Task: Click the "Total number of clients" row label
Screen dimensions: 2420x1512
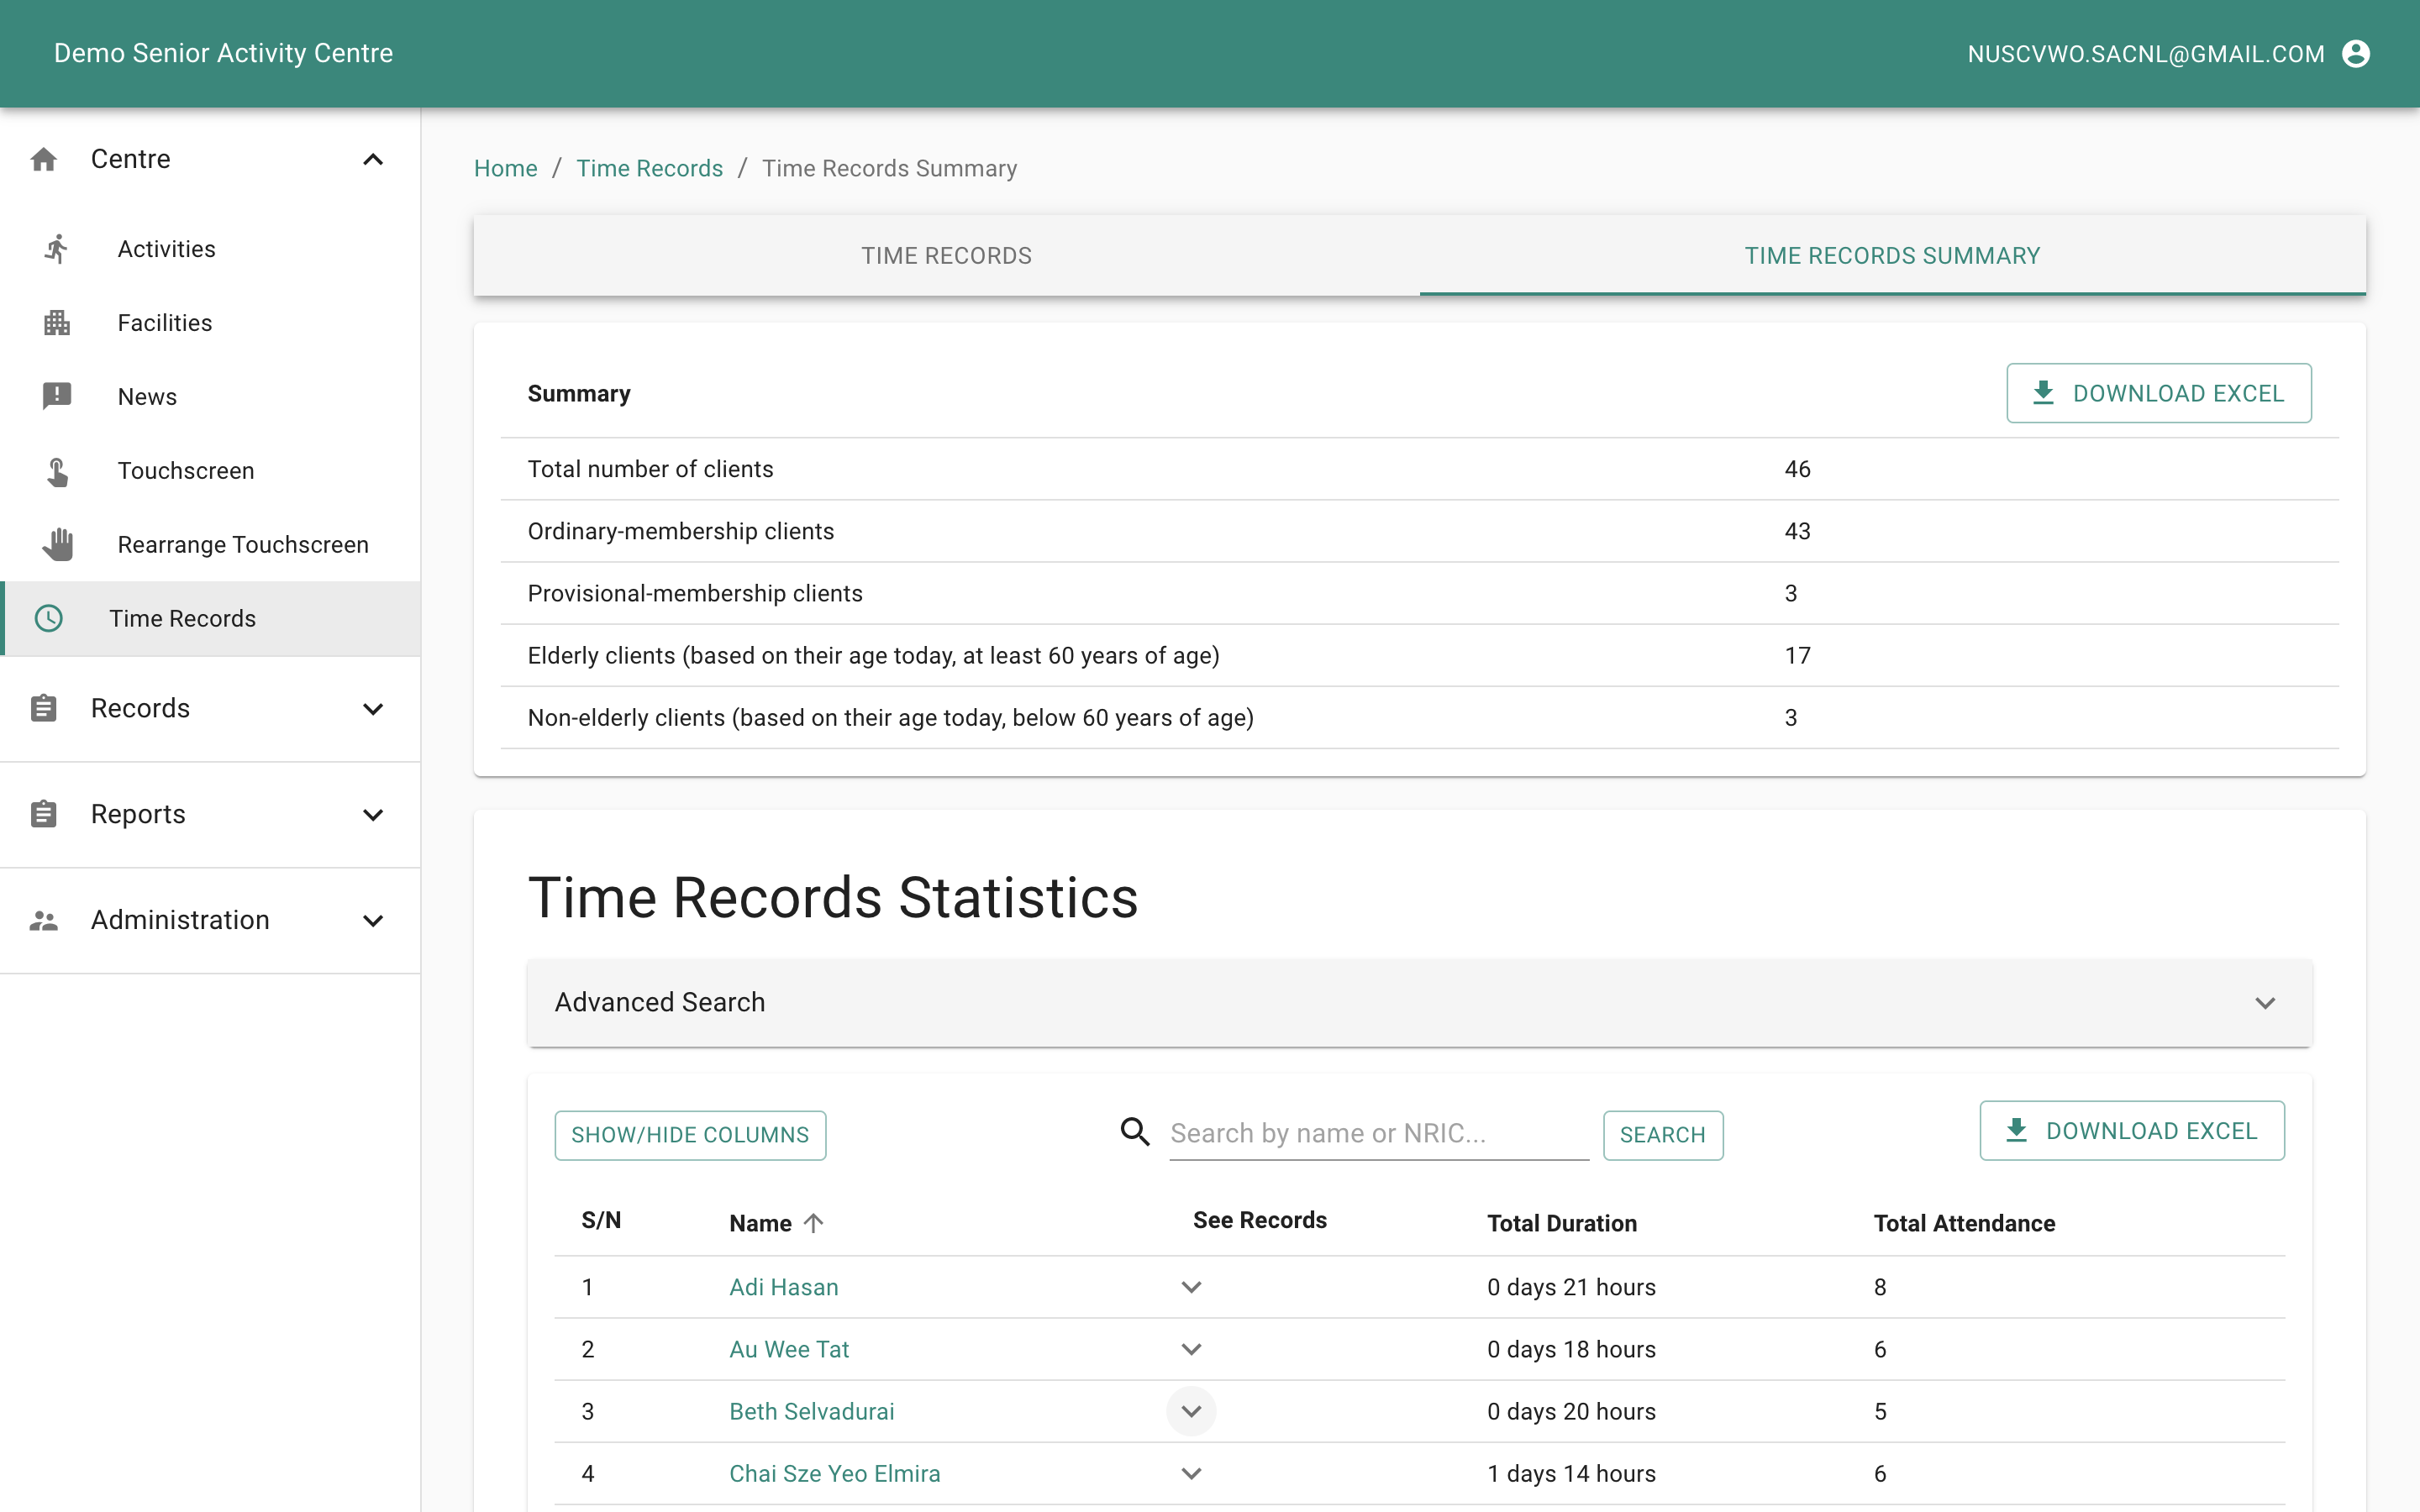Action: [650, 469]
